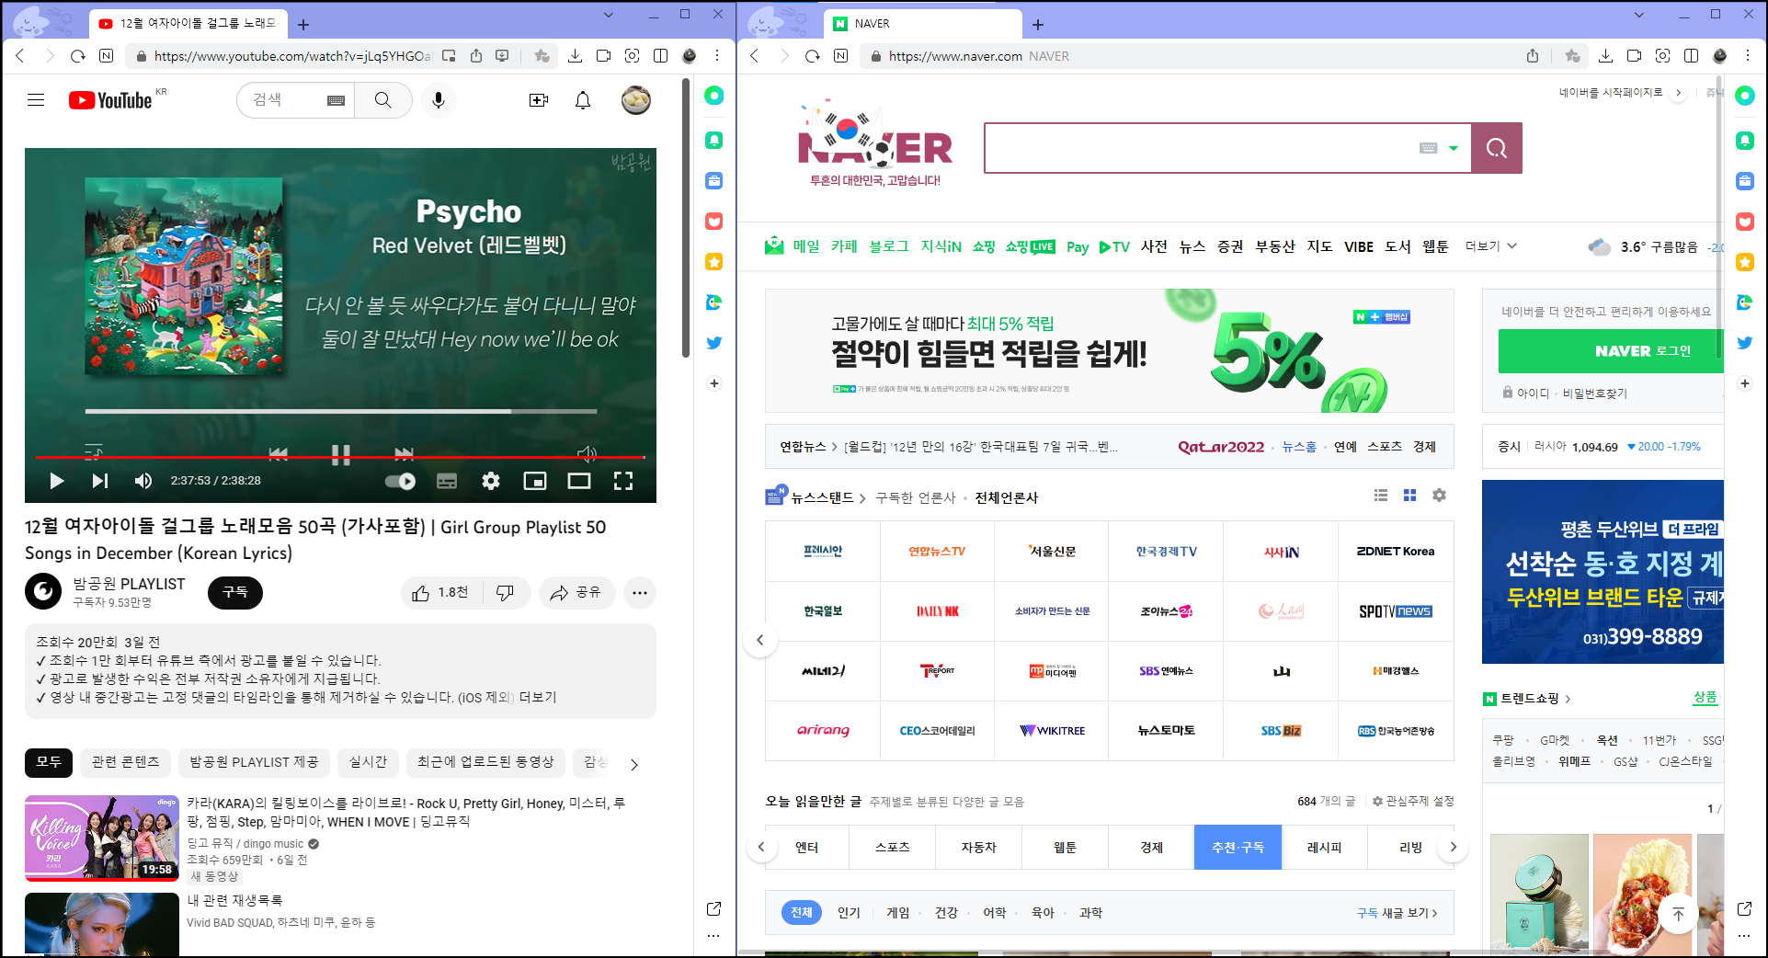
Task: Expand Naver 더보기 menu
Action: [x=1490, y=246]
